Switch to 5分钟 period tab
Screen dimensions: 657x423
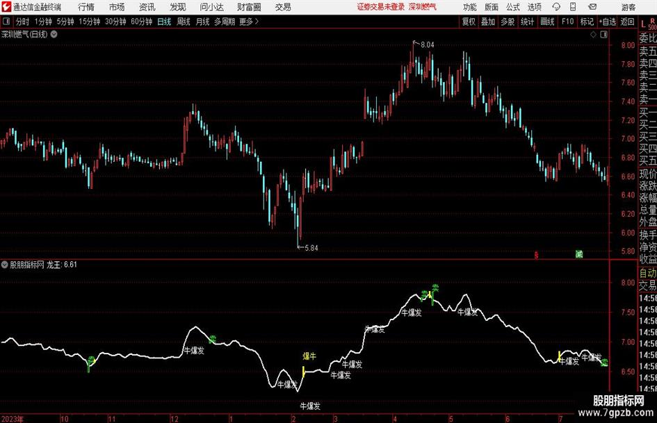click(x=65, y=22)
